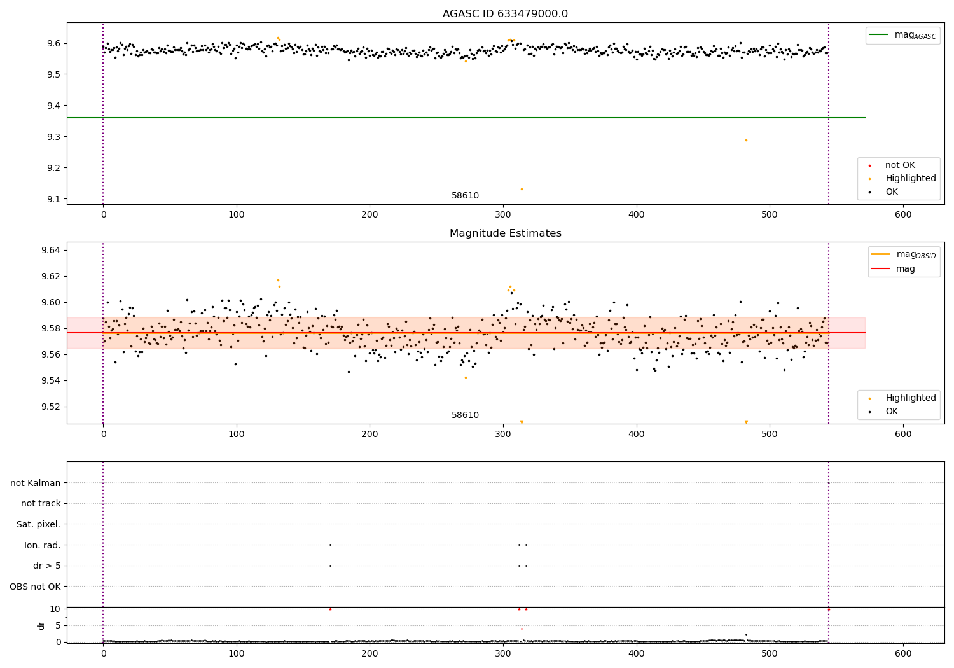Image resolution: width=954 pixels, height=668 pixels.
Task: Click the 'not OK' red legend marker
Action: [x=869, y=165]
